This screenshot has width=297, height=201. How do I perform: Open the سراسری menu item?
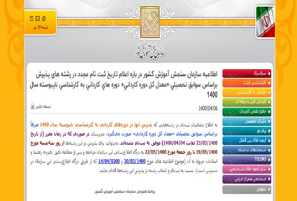(x=247, y=74)
